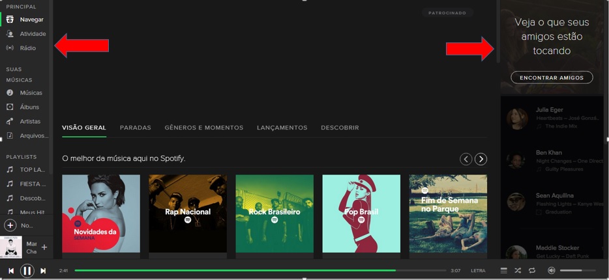
Task: Create a new playlist with plus icon
Action: click(x=10, y=225)
